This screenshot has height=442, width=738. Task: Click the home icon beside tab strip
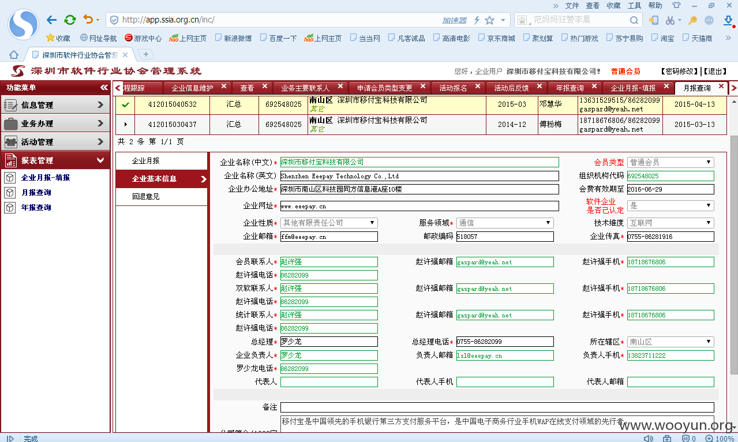14,55
